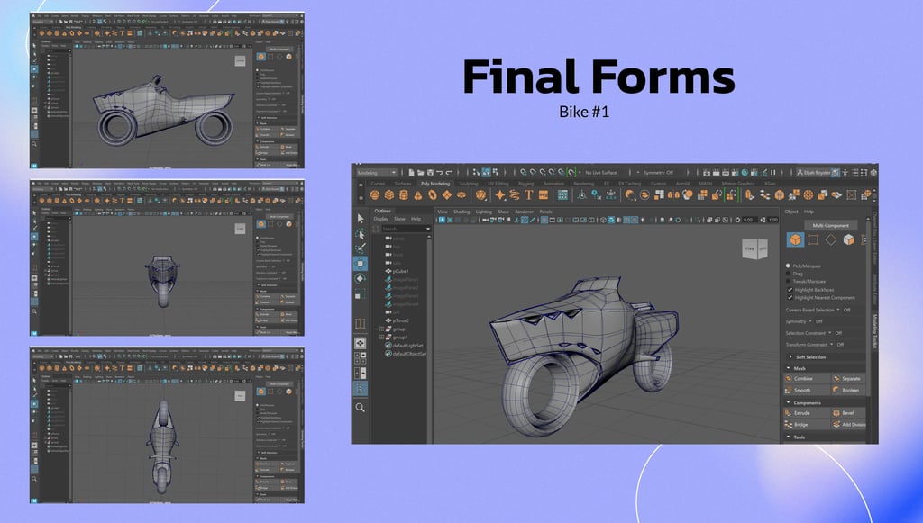Select the Paint Selection tool in large window toolbox
This screenshot has height=523, width=923.
click(361, 248)
